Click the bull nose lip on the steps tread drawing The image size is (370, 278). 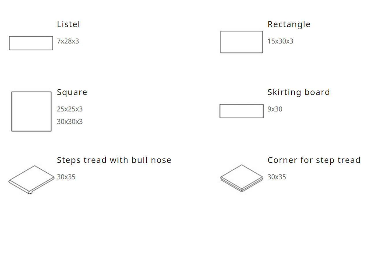(30, 193)
